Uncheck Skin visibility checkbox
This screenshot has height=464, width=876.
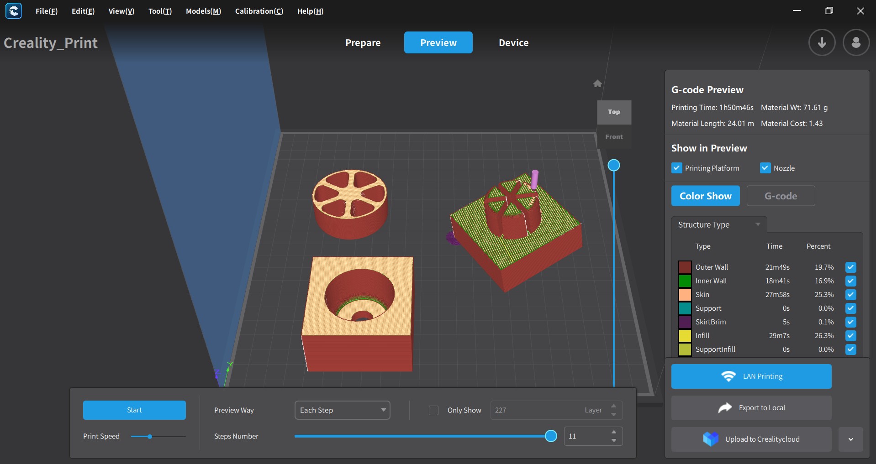click(850, 295)
